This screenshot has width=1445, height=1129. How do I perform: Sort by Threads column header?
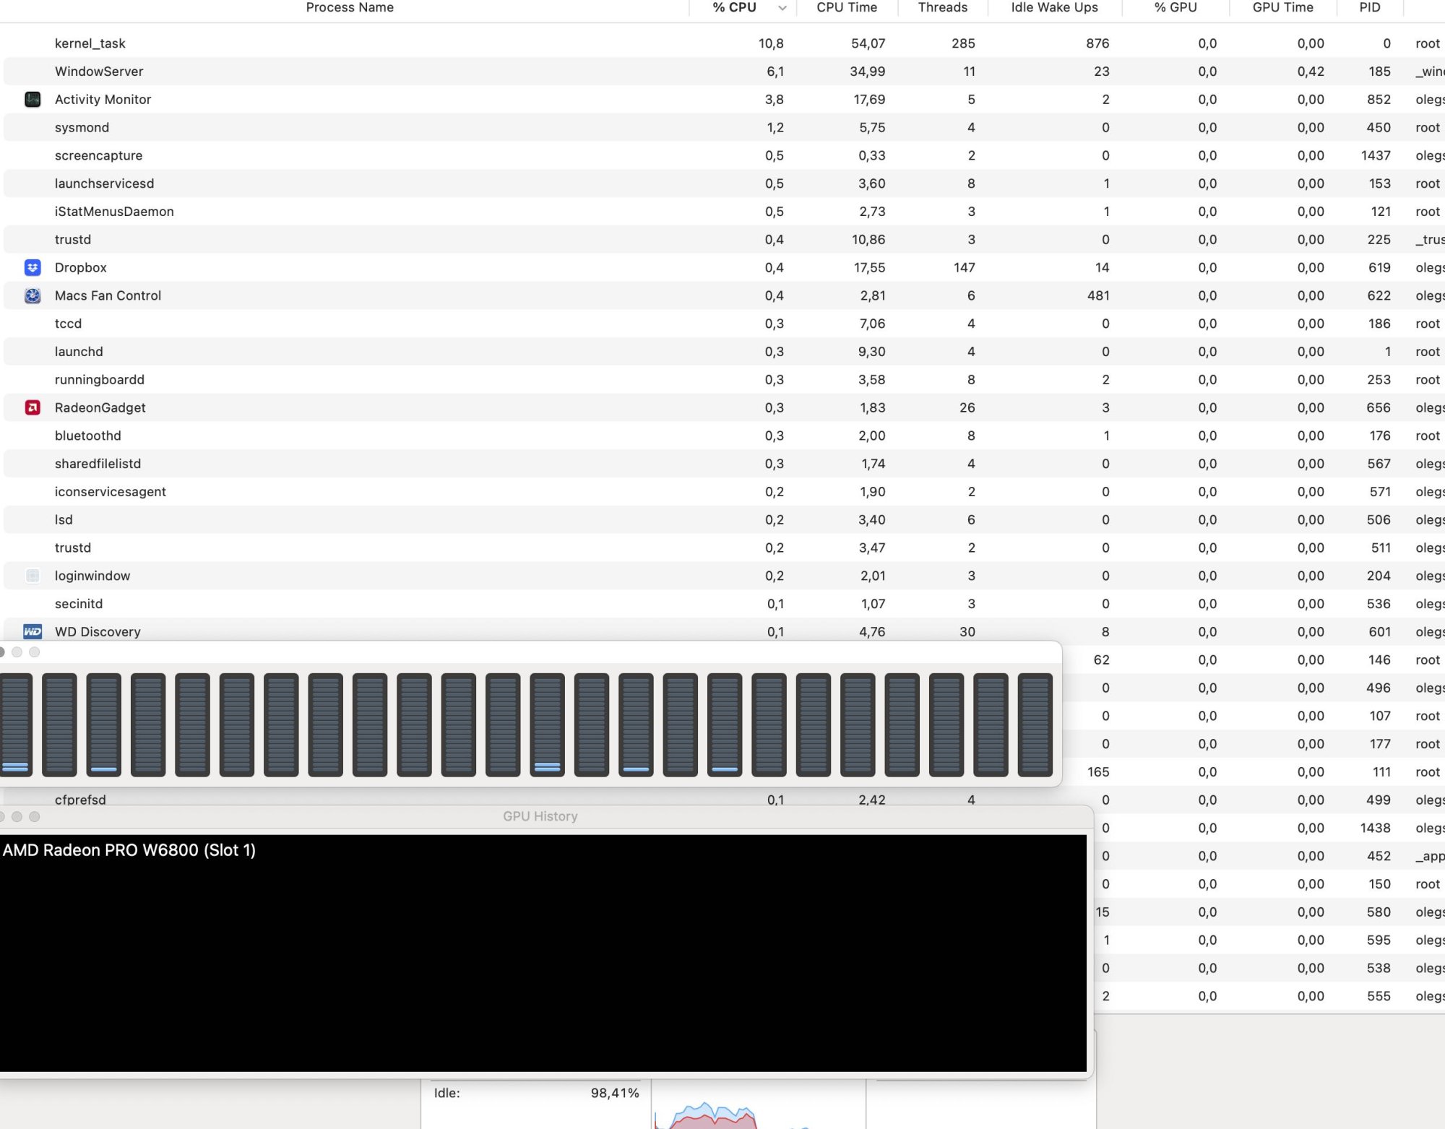942,8
